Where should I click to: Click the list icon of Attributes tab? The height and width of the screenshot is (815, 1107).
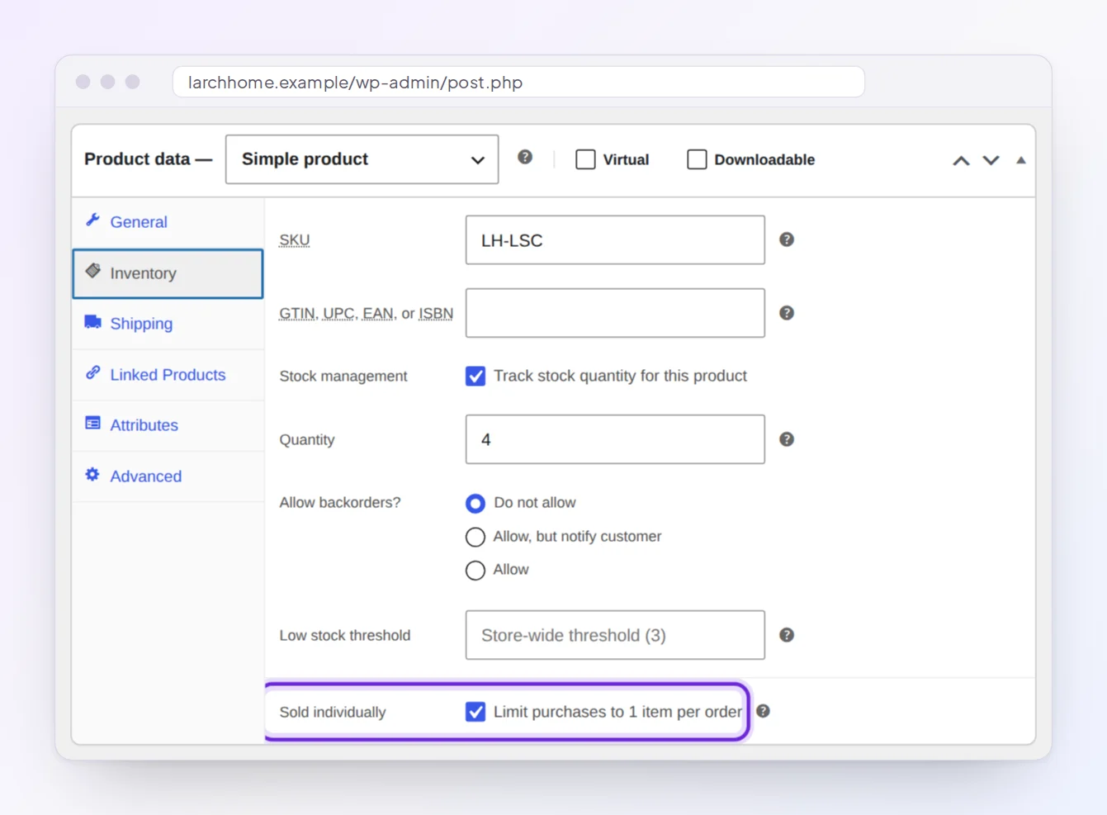click(92, 424)
